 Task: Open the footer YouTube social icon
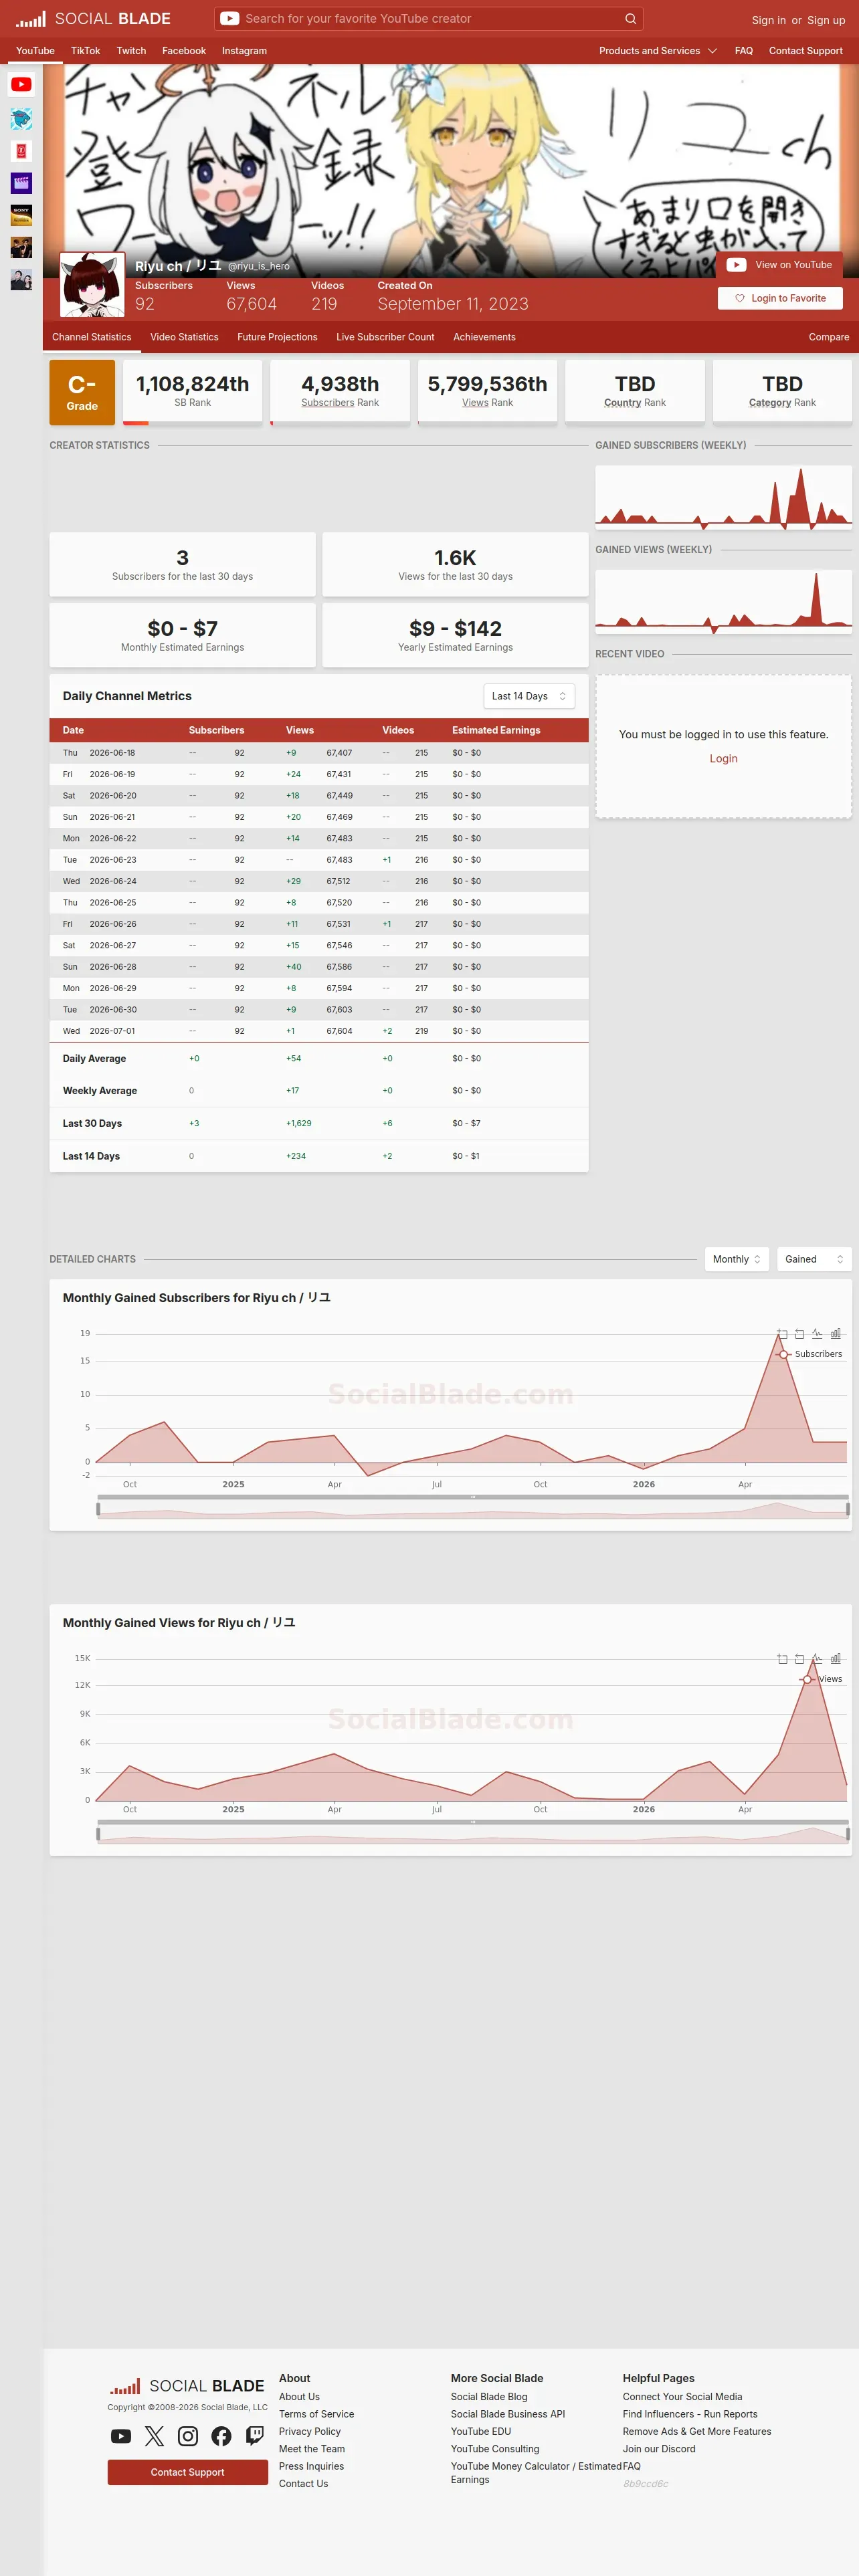[121, 2436]
